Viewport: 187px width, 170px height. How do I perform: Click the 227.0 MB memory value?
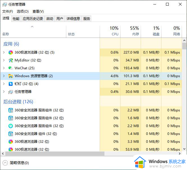click(131, 52)
